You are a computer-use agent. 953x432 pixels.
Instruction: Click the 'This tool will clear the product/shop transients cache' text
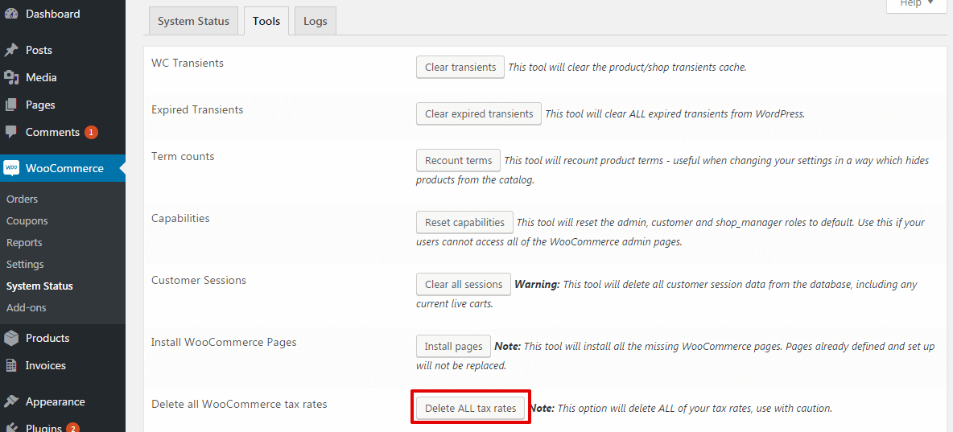[626, 68]
